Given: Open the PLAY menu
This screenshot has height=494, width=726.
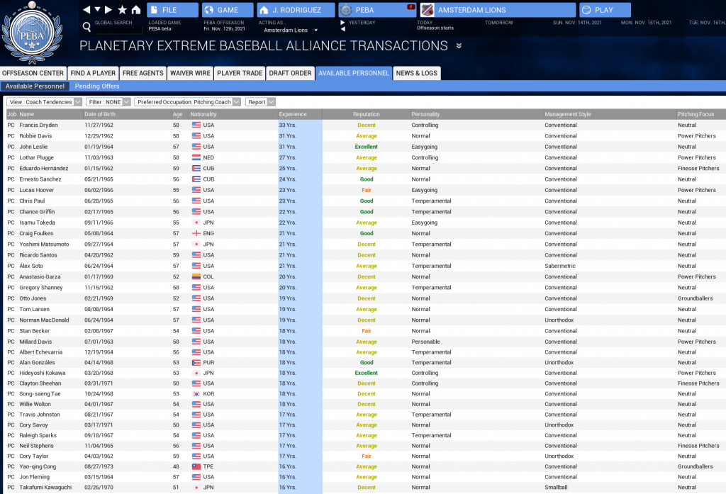Looking at the screenshot, I should coord(605,10).
